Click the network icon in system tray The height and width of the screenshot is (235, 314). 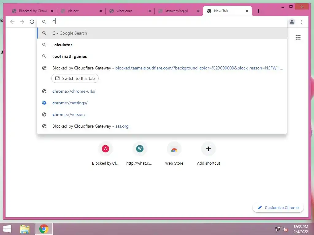click(278, 229)
